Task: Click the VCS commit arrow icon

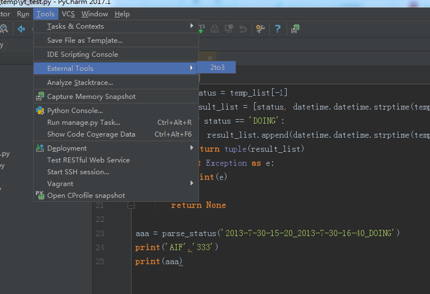Action: pyautogui.click(x=202, y=29)
